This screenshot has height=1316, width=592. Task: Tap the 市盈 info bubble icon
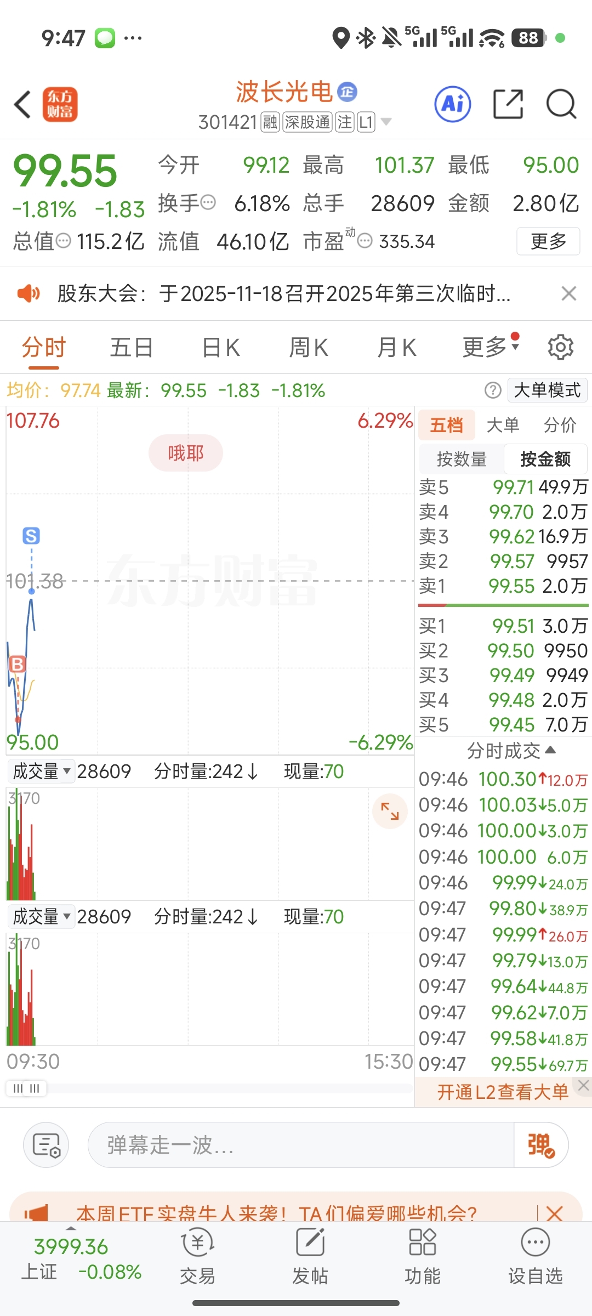coord(365,240)
